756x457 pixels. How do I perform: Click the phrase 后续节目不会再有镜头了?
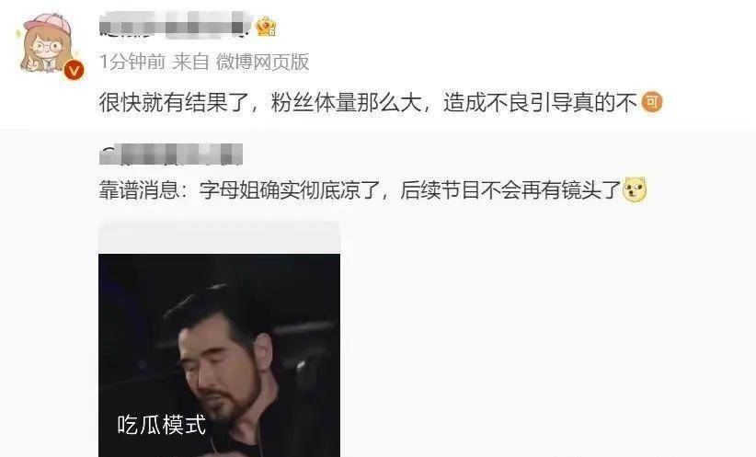(510, 190)
